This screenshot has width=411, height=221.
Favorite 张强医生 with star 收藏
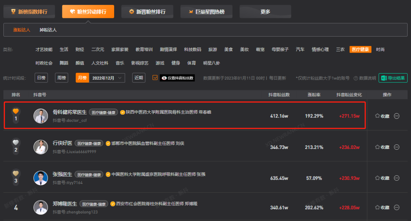tap(382, 178)
